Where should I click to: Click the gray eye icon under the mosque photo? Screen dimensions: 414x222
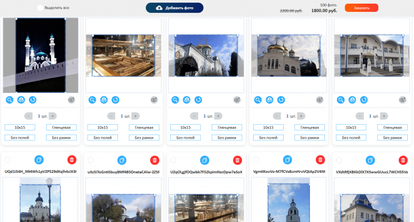click(71, 100)
